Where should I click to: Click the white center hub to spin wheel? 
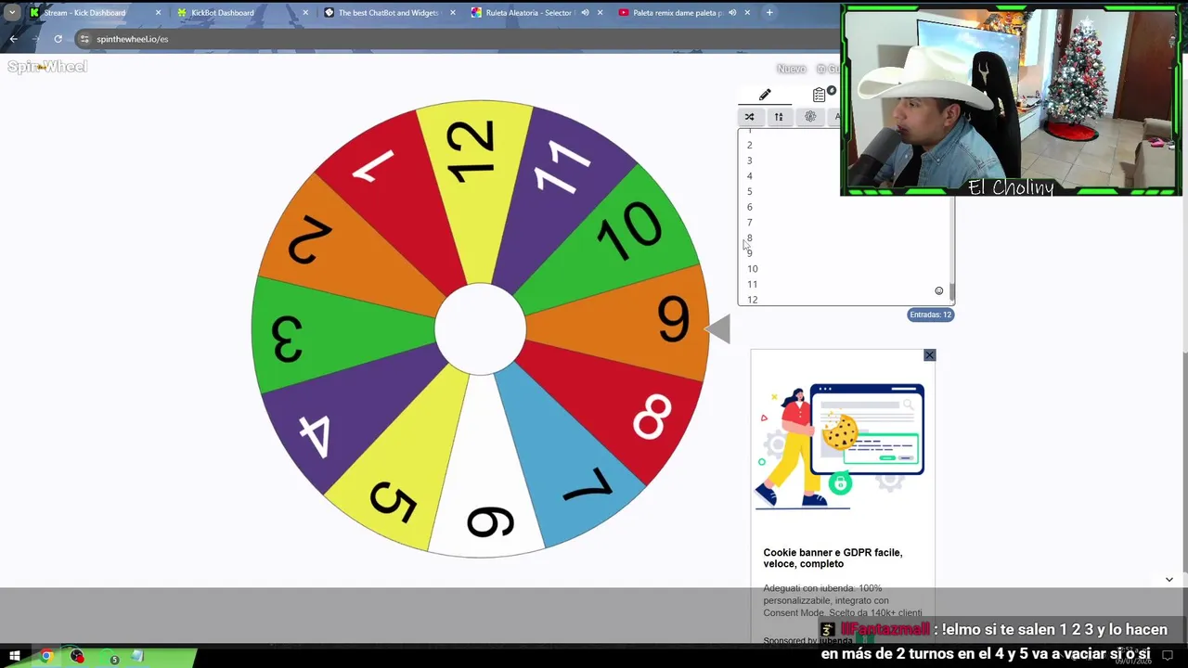[480, 329]
